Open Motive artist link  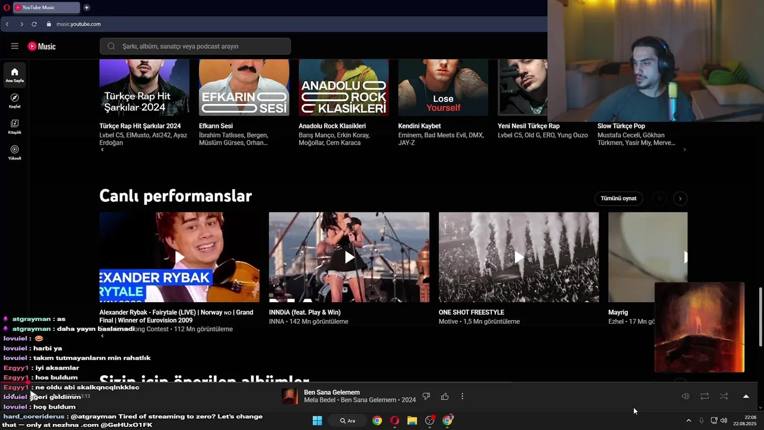pos(448,321)
